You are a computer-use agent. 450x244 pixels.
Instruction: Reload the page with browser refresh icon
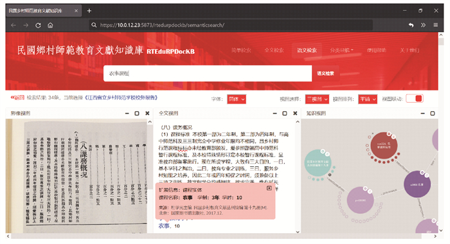pyautogui.click(x=38, y=25)
